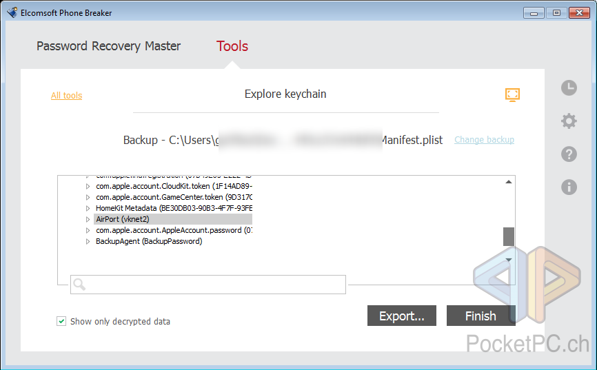Click the Change backup link
Screen dimensions: 597x370
(485, 140)
